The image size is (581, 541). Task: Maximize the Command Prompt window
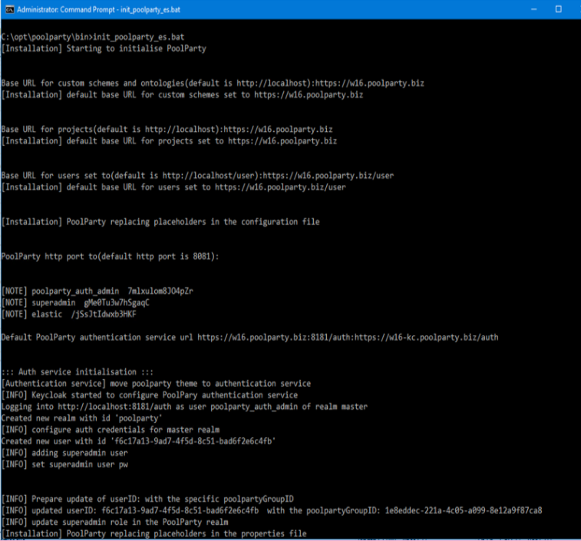tap(559, 9)
